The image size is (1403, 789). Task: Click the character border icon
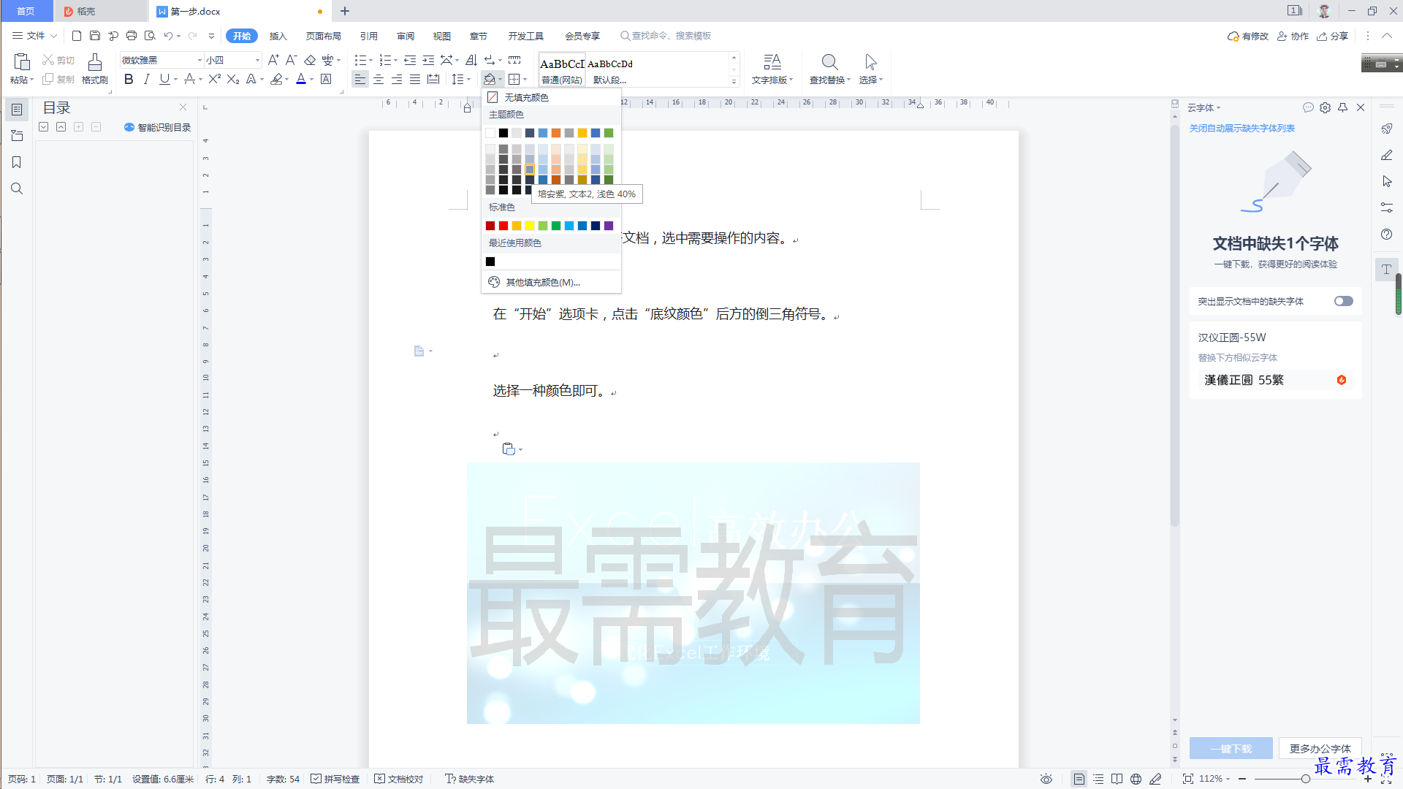(326, 80)
